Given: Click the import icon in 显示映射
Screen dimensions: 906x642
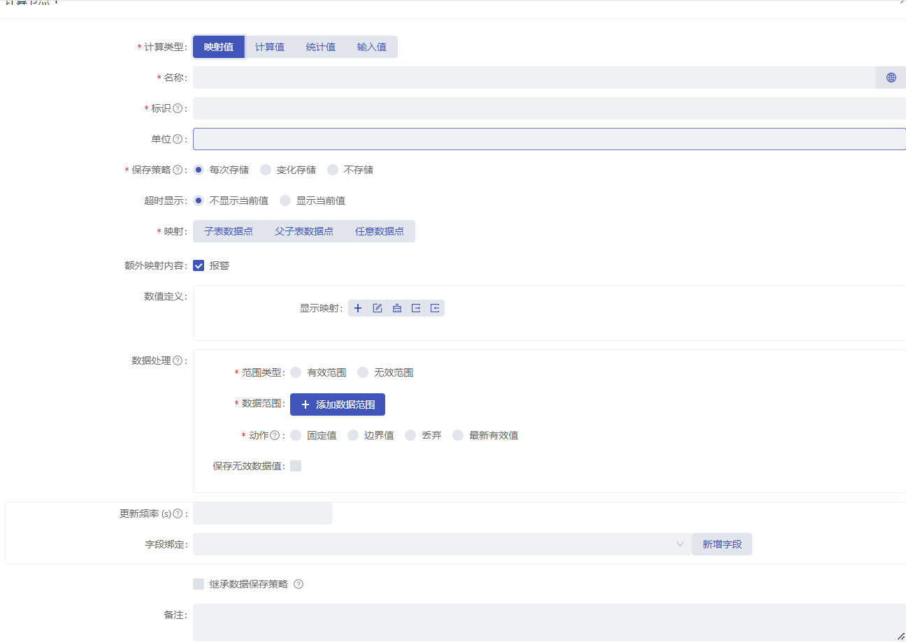Looking at the screenshot, I should click(435, 308).
